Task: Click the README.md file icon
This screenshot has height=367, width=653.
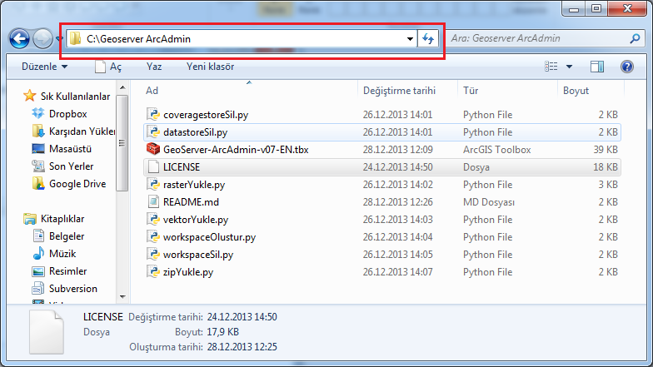Action: pyautogui.click(x=153, y=201)
